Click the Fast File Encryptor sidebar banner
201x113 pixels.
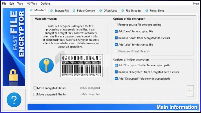pyautogui.click(x=14, y=47)
